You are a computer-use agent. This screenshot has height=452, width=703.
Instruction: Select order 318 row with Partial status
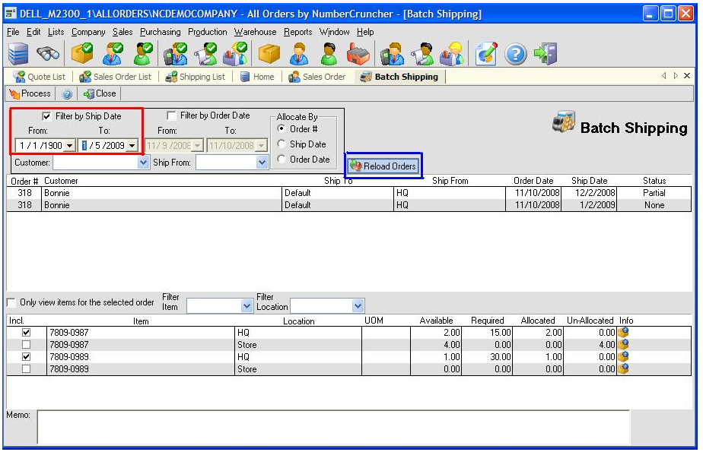tap(348, 193)
